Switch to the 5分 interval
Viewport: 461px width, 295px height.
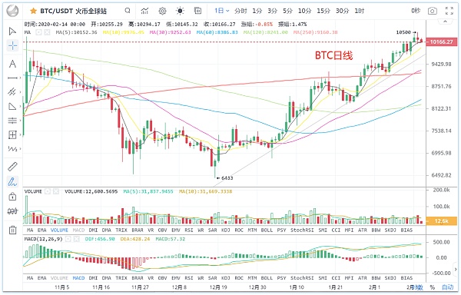click(x=287, y=12)
